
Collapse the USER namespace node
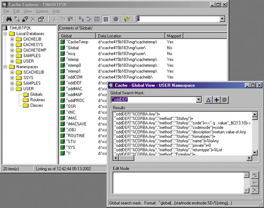coord(12,89)
